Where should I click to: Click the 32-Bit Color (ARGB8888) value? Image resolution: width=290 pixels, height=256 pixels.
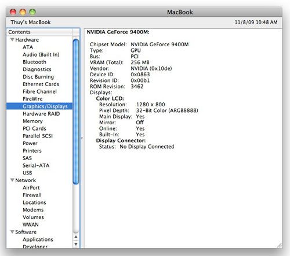tap(167, 110)
